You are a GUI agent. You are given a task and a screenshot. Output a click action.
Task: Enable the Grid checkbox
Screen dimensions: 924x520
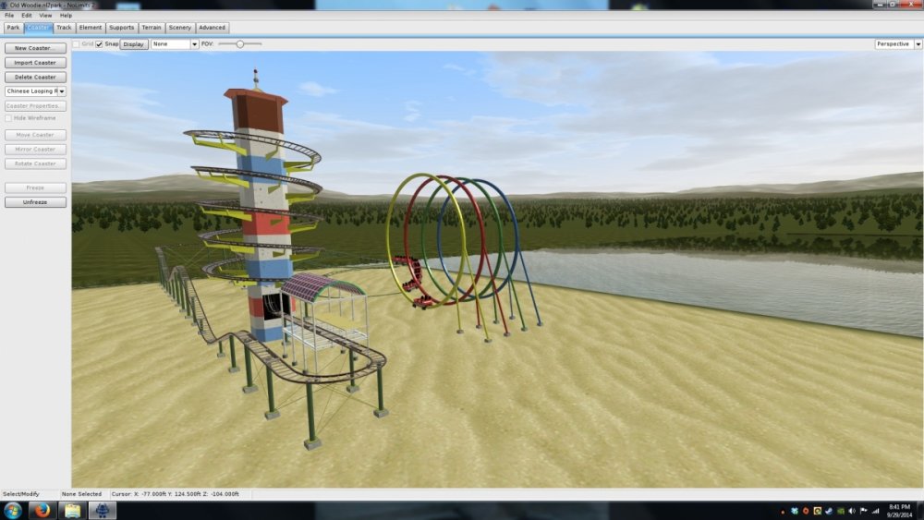[x=77, y=43]
